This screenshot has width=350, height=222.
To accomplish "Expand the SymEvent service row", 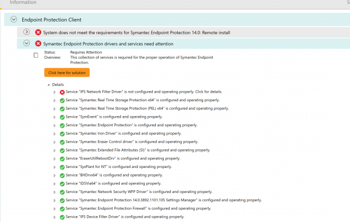I will [54, 117].
